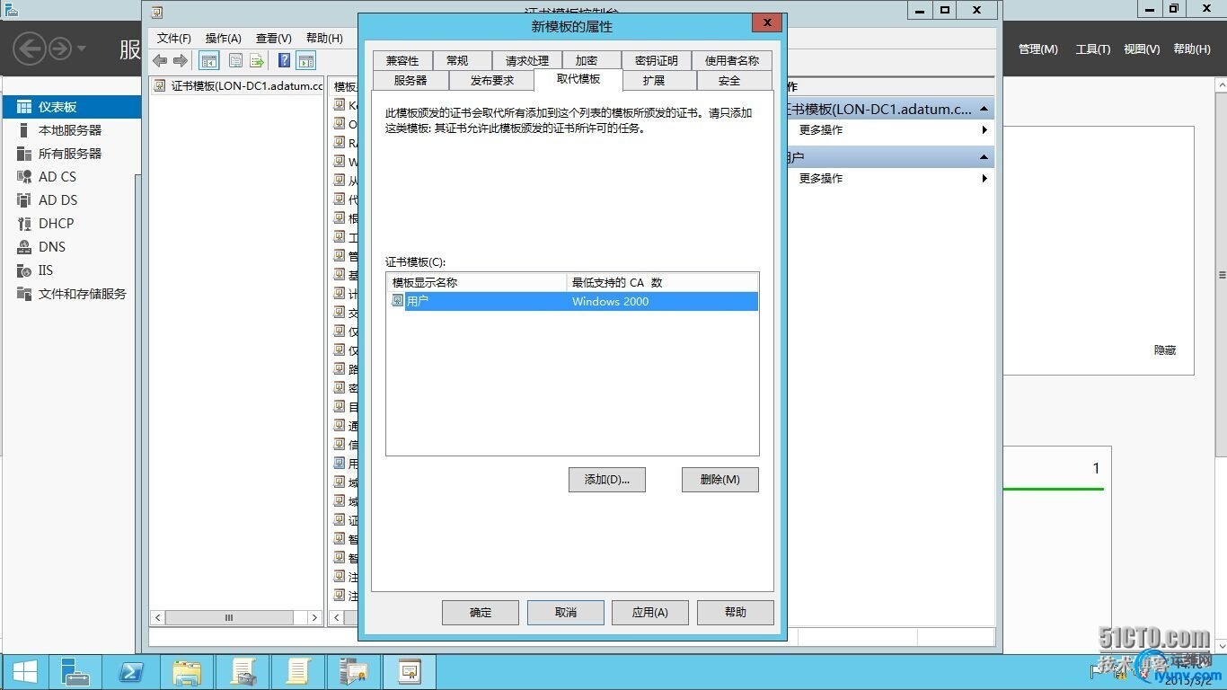Click the forward arrow in console toolbar
The image size is (1227, 690).
pyautogui.click(x=181, y=60)
